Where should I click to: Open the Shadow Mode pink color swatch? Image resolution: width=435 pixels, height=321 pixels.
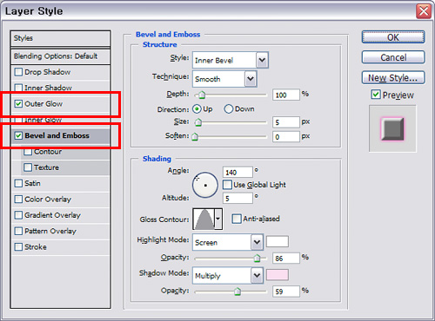278,275
